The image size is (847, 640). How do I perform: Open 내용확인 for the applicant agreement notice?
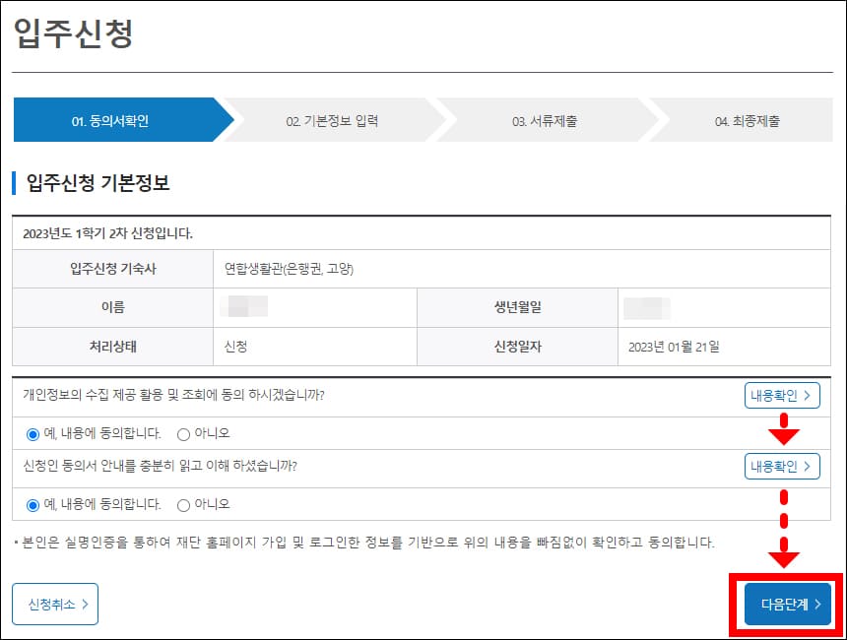click(x=783, y=466)
